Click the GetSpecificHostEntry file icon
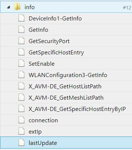The width and height of the screenshot is (132, 150). [22, 52]
